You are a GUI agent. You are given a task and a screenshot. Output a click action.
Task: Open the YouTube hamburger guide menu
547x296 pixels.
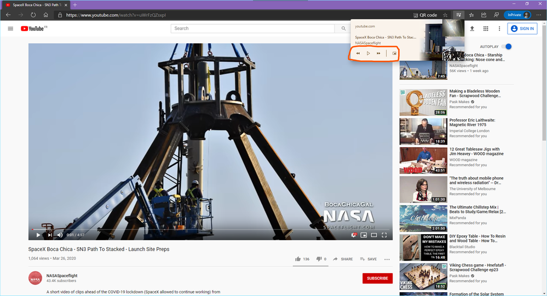(x=10, y=28)
